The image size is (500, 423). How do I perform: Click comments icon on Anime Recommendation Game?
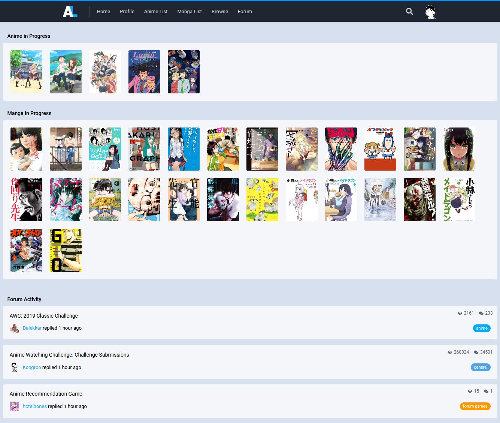pos(486,391)
